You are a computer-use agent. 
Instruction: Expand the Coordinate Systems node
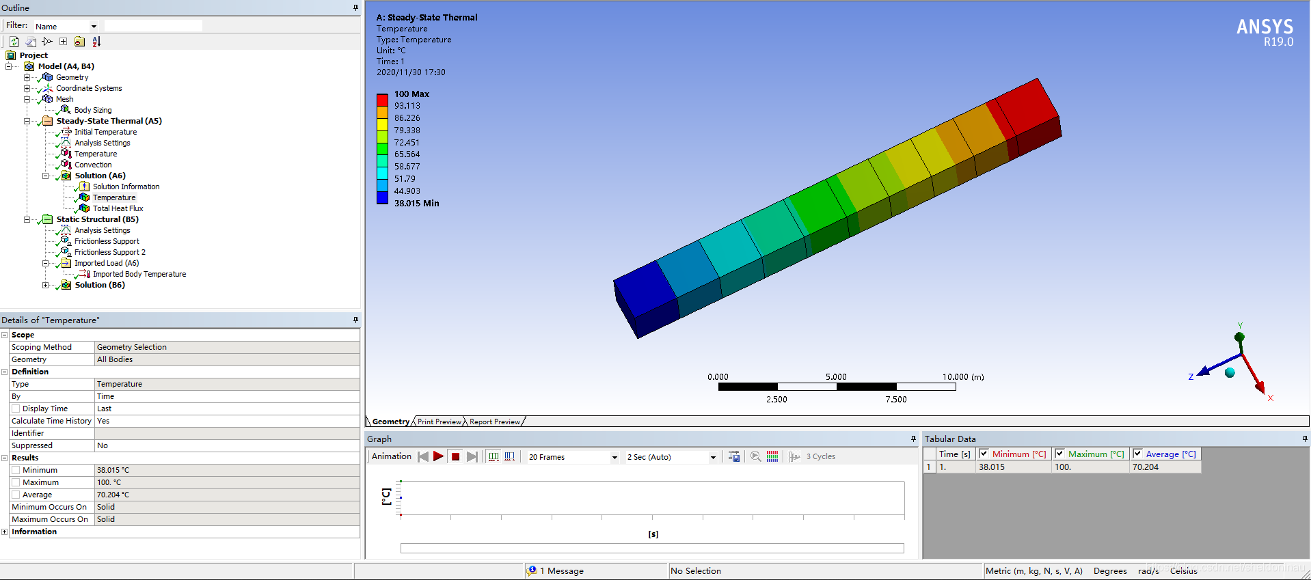click(27, 88)
